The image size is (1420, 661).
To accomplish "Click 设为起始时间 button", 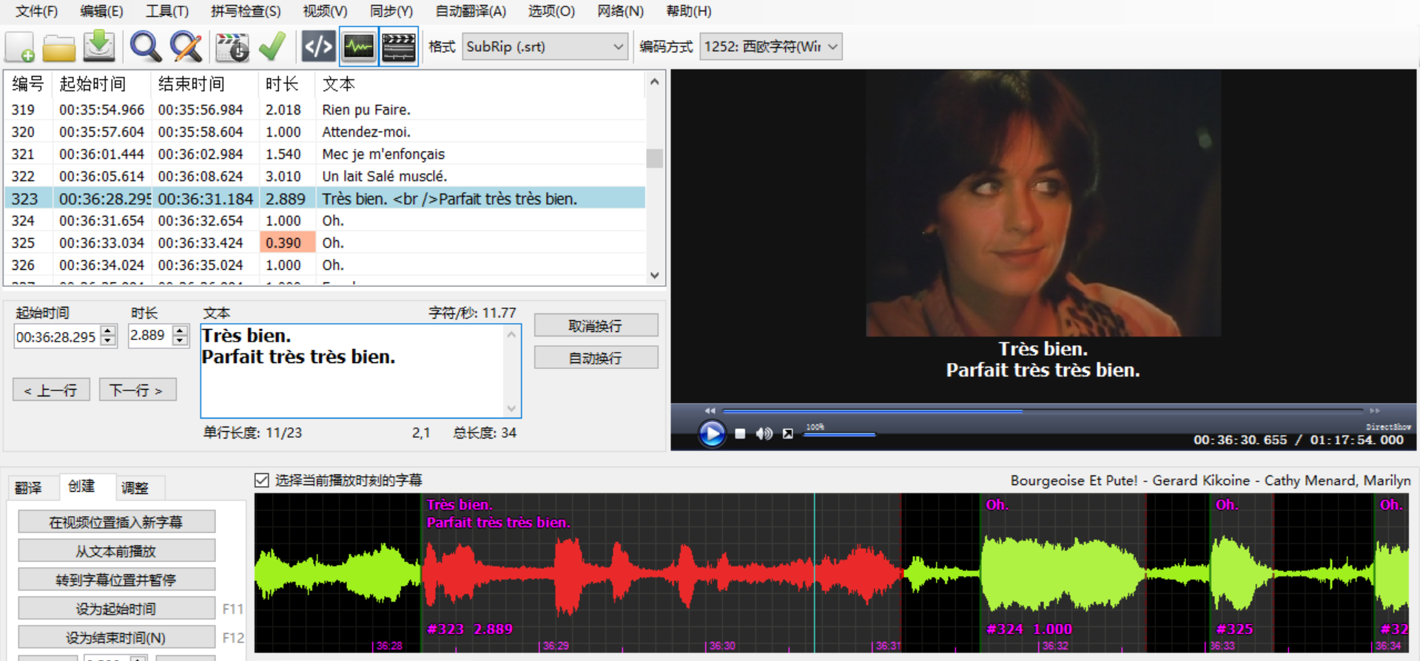I will point(116,609).
